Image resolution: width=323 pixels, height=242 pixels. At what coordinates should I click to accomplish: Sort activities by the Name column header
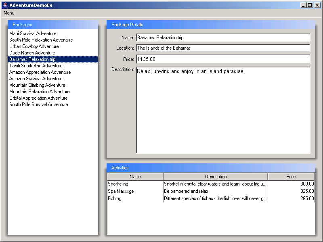pyautogui.click(x=135, y=177)
